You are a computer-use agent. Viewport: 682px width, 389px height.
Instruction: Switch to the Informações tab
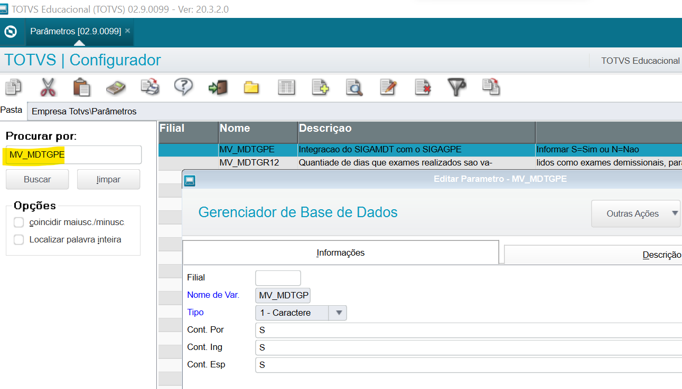pos(341,252)
